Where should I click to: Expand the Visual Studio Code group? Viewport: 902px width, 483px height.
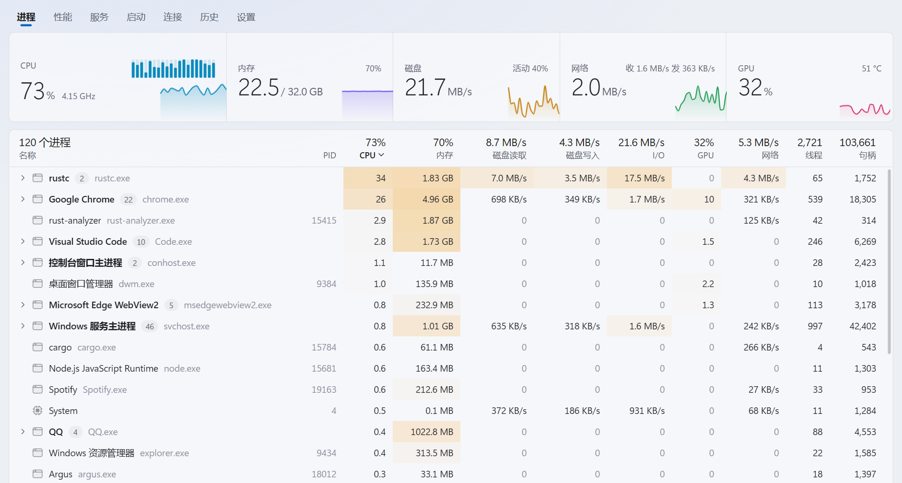pyautogui.click(x=23, y=241)
